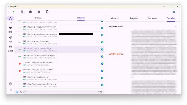This screenshot has height=105, width=187.
Task: Click ProxyPin app icon in title bar
Action: coord(8,6)
